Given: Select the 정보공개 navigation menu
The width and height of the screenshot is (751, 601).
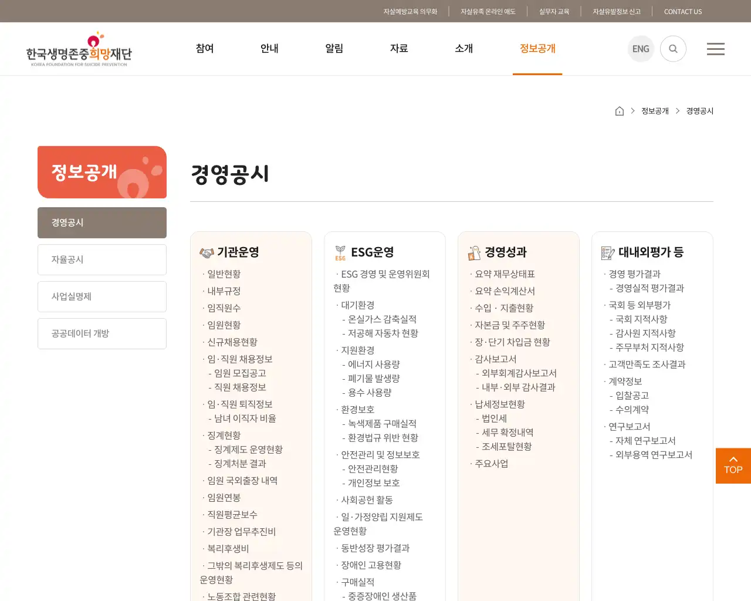Looking at the screenshot, I should pos(537,49).
